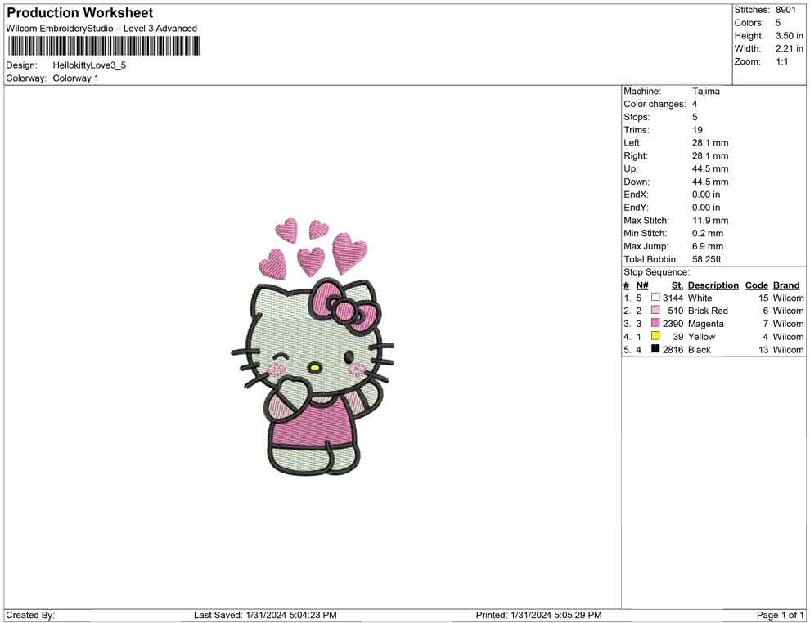Screen dimensions: 810x623
Task: Click stitch count '3144' in White row
Action: [x=673, y=298]
